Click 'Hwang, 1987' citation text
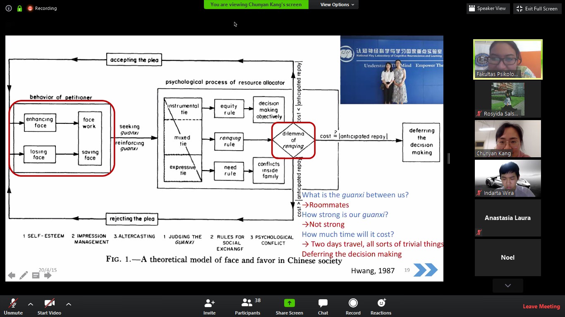The width and height of the screenshot is (565, 317). 373,271
